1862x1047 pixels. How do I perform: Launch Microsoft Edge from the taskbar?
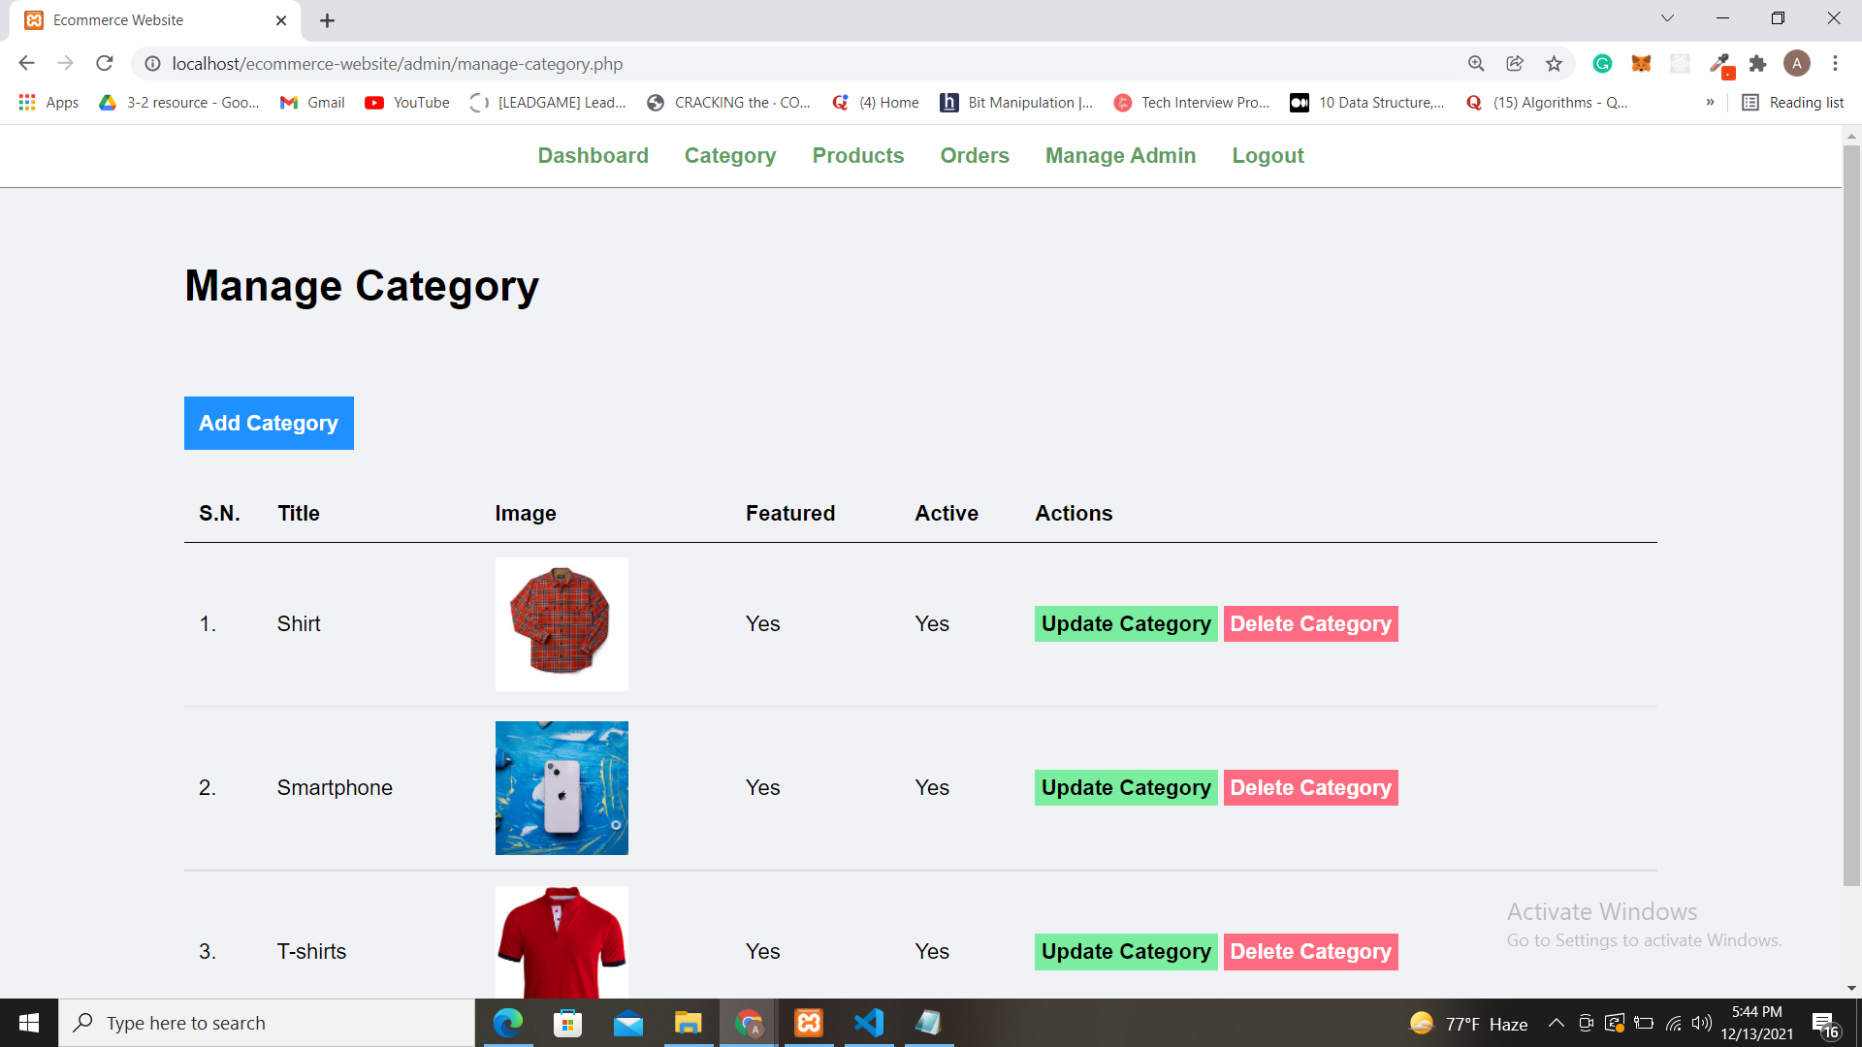[507, 1023]
